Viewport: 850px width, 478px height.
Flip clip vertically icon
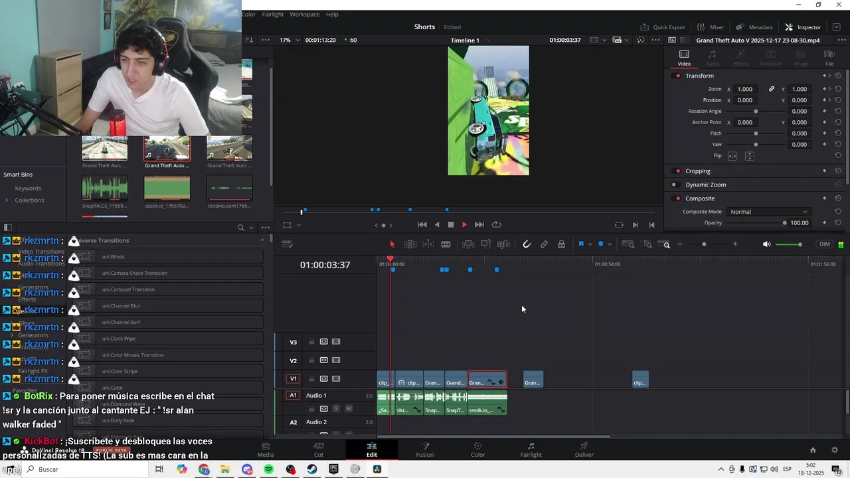(750, 156)
